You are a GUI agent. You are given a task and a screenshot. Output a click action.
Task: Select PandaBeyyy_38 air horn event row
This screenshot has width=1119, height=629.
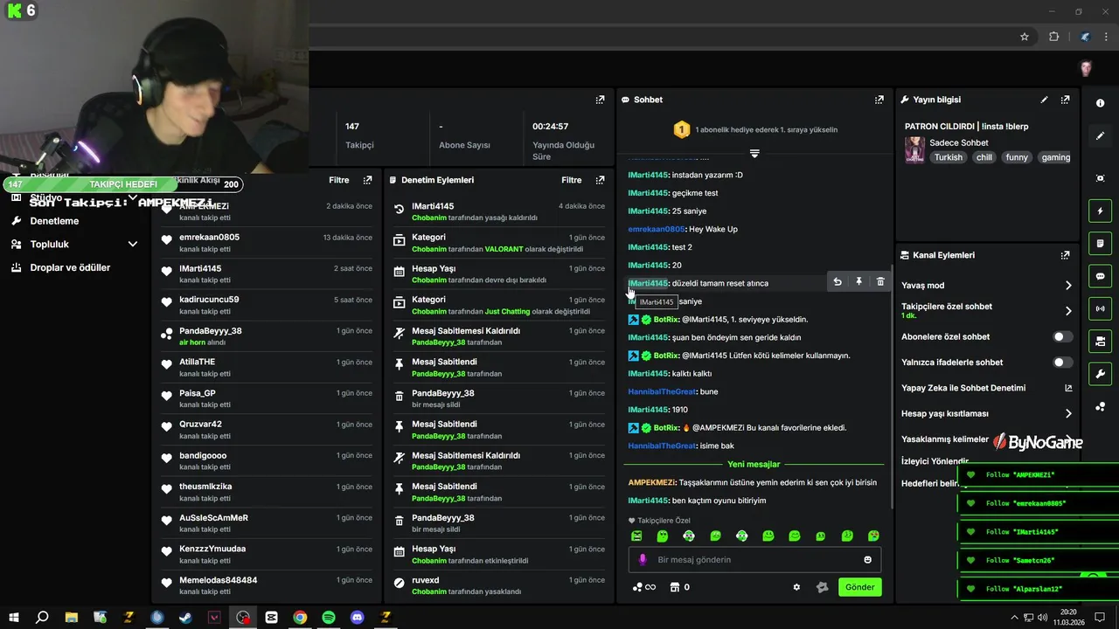coord(268,335)
